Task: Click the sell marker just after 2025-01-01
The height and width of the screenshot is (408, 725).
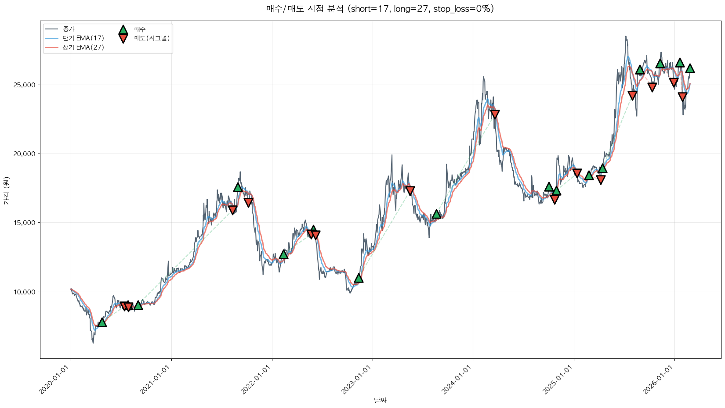Action: click(x=577, y=173)
